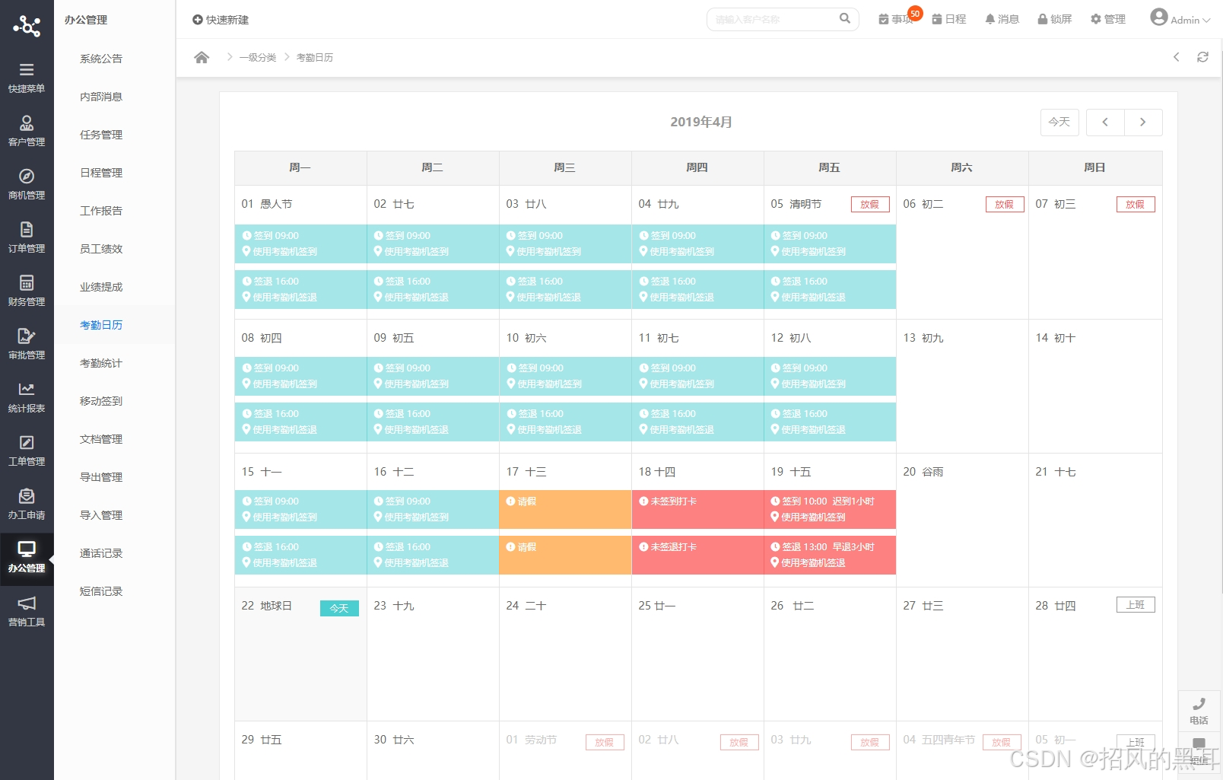This screenshot has height=780, width=1223.
Task: Open 财务管理 calculator icon
Action: pos(27,283)
